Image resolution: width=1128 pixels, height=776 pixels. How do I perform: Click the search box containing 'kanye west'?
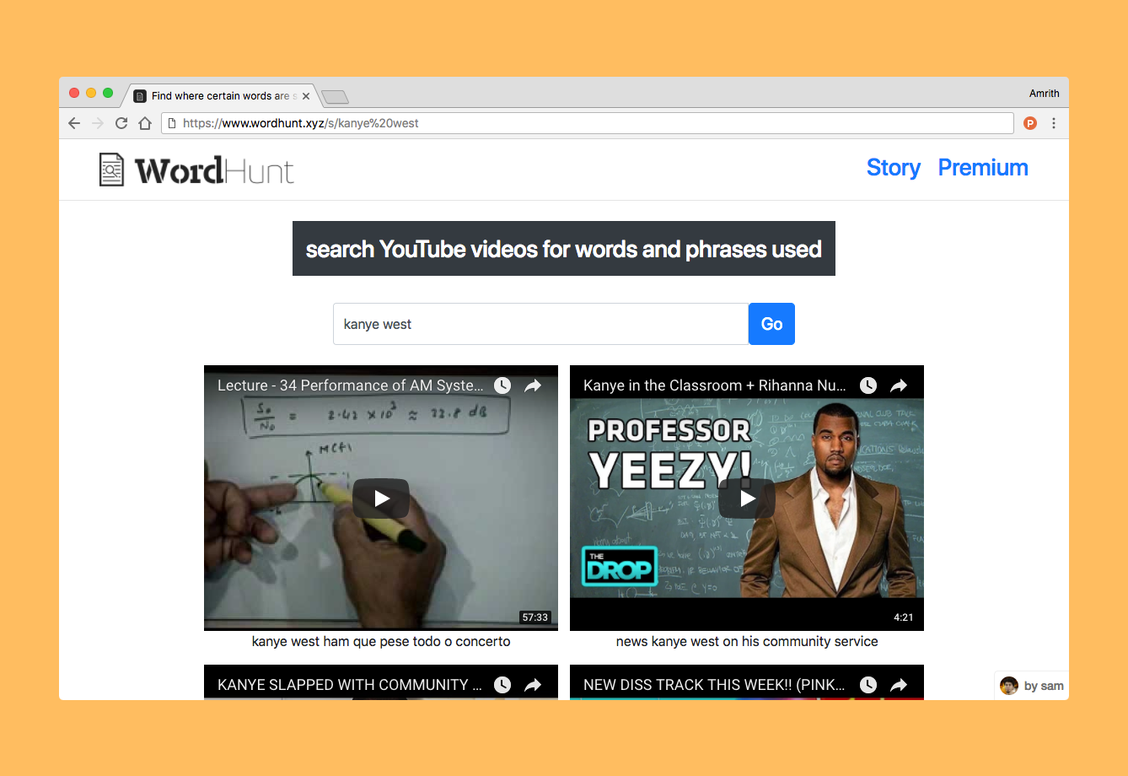click(540, 324)
